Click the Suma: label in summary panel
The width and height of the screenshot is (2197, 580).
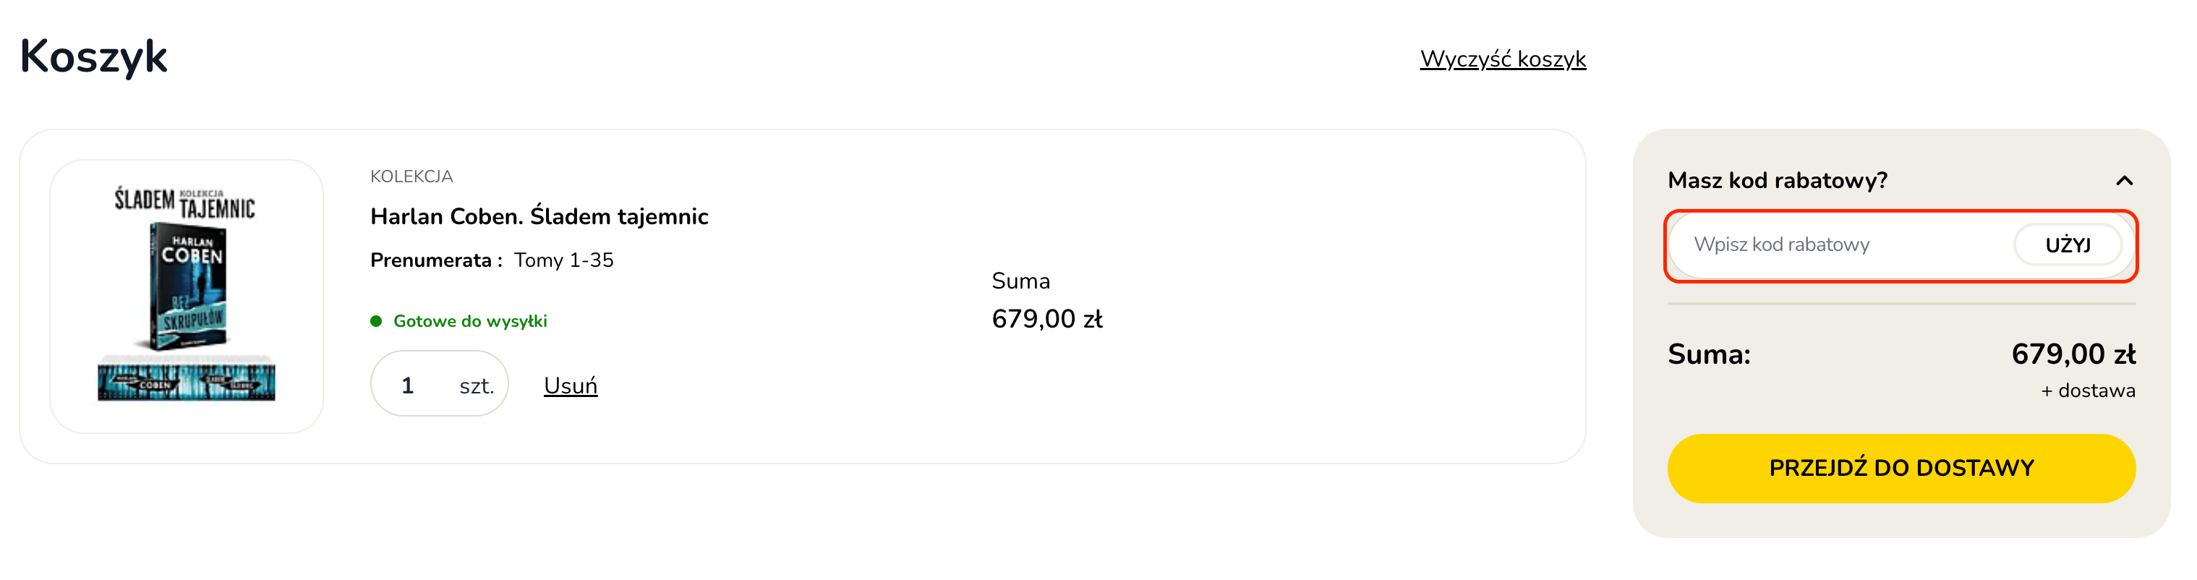coord(1709,354)
